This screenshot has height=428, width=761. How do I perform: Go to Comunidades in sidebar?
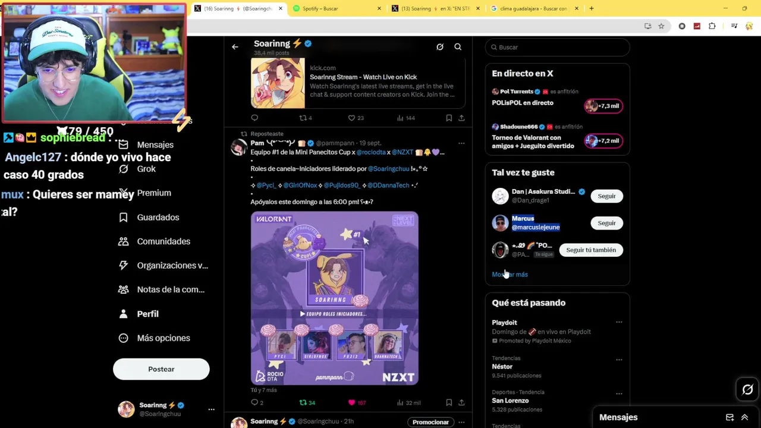155,241
